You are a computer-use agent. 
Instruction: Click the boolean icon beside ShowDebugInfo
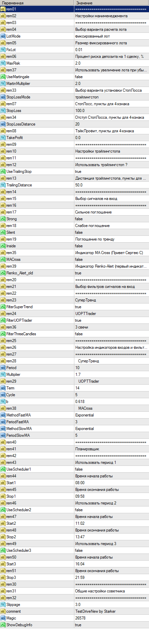[x=3, y=625]
